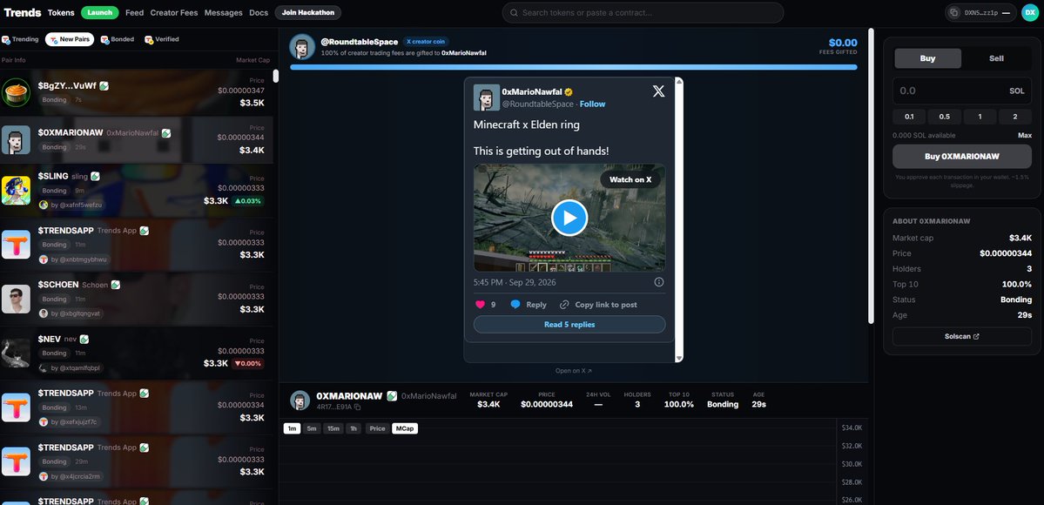1044x505 pixels.
Task: Click the badge icon next to $SLING sling
Action: (x=95, y=176)
